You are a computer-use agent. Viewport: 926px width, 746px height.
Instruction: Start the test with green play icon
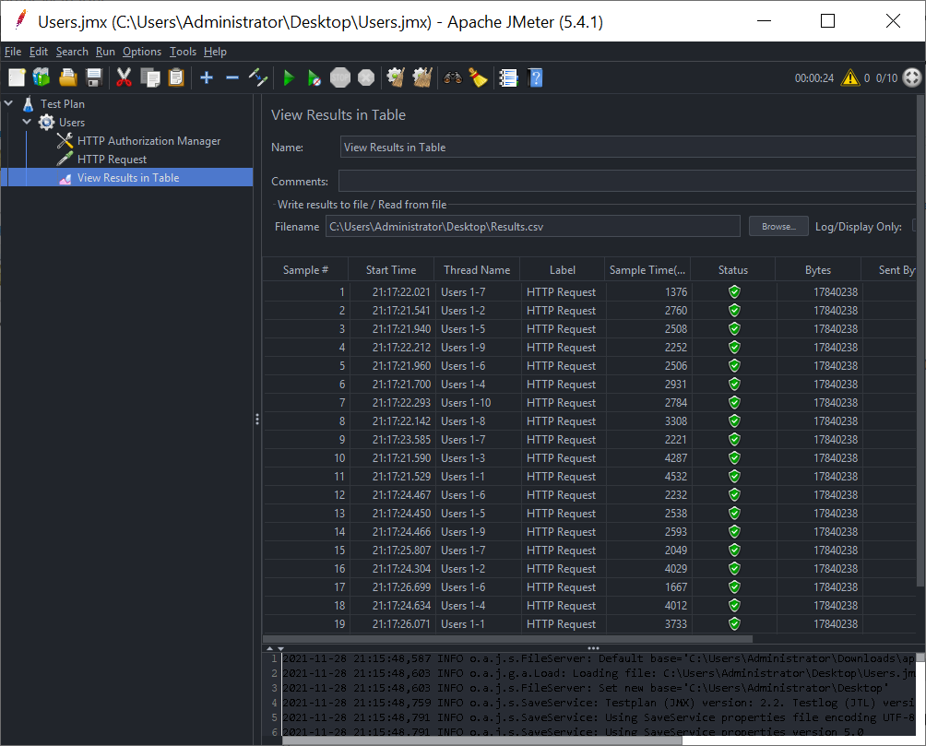(289, 77)
